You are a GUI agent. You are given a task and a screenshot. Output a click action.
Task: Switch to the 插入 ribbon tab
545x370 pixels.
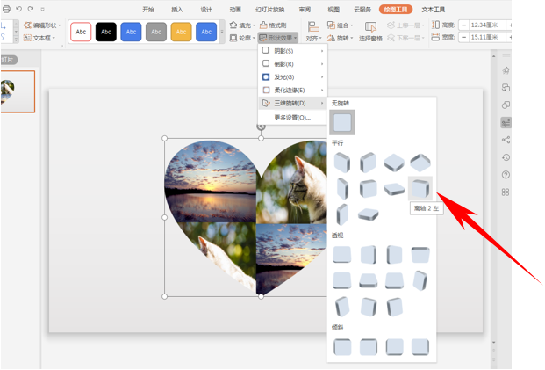tap(177, 9)
